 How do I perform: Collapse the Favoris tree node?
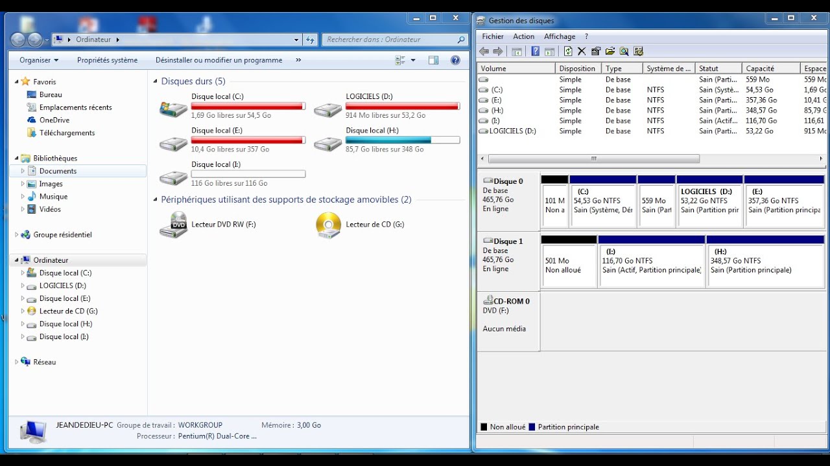(x=16, y=82)
